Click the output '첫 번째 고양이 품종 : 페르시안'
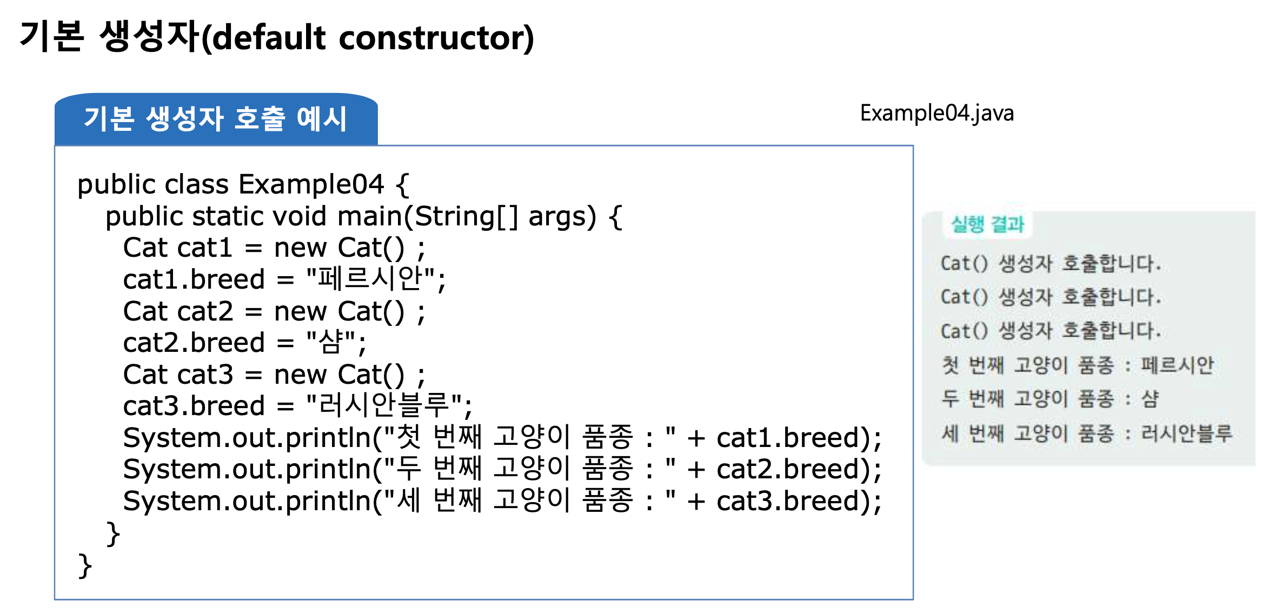 click(1077, 365)
